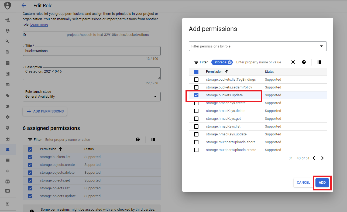Click the IAM shield logo icon
The height and width of the screenshot is (212, 347).
(x=8, y=6)
